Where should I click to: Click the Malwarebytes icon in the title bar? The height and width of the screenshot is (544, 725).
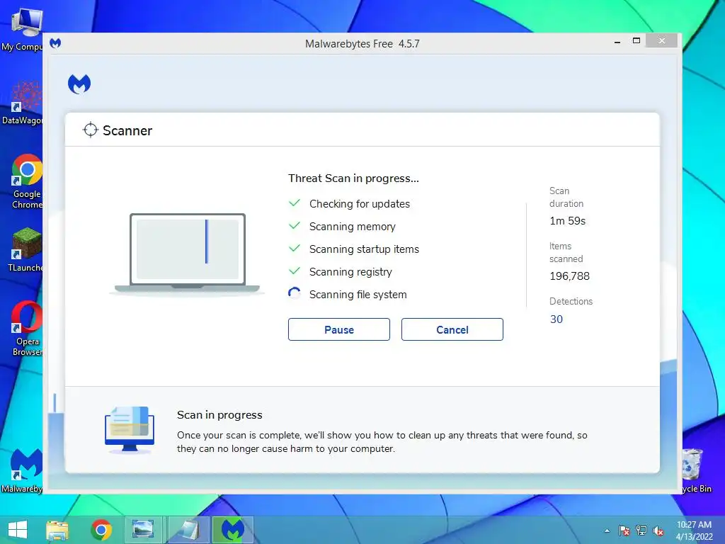pyautogui.click(x=55, y=43)
